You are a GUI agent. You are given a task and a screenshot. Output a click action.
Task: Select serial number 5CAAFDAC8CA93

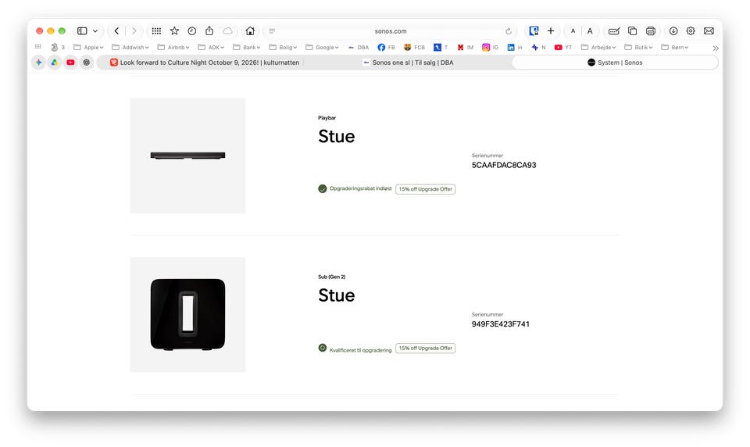click(x=504, y=165)
